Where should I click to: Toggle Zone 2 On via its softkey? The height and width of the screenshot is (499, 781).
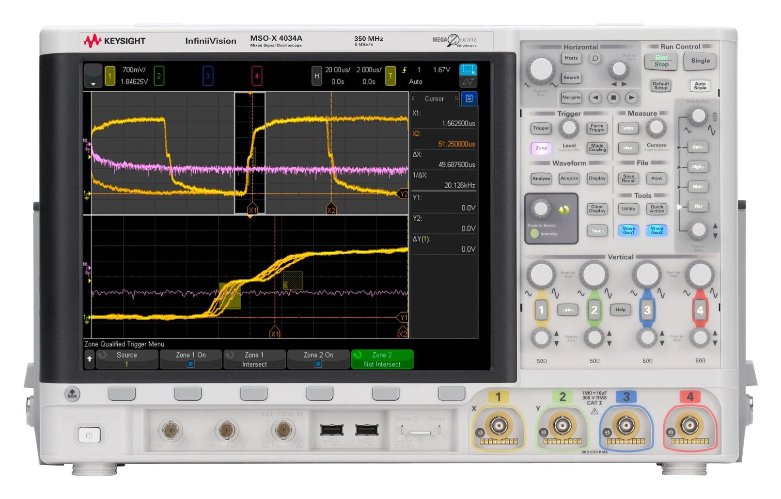[317, 358]
